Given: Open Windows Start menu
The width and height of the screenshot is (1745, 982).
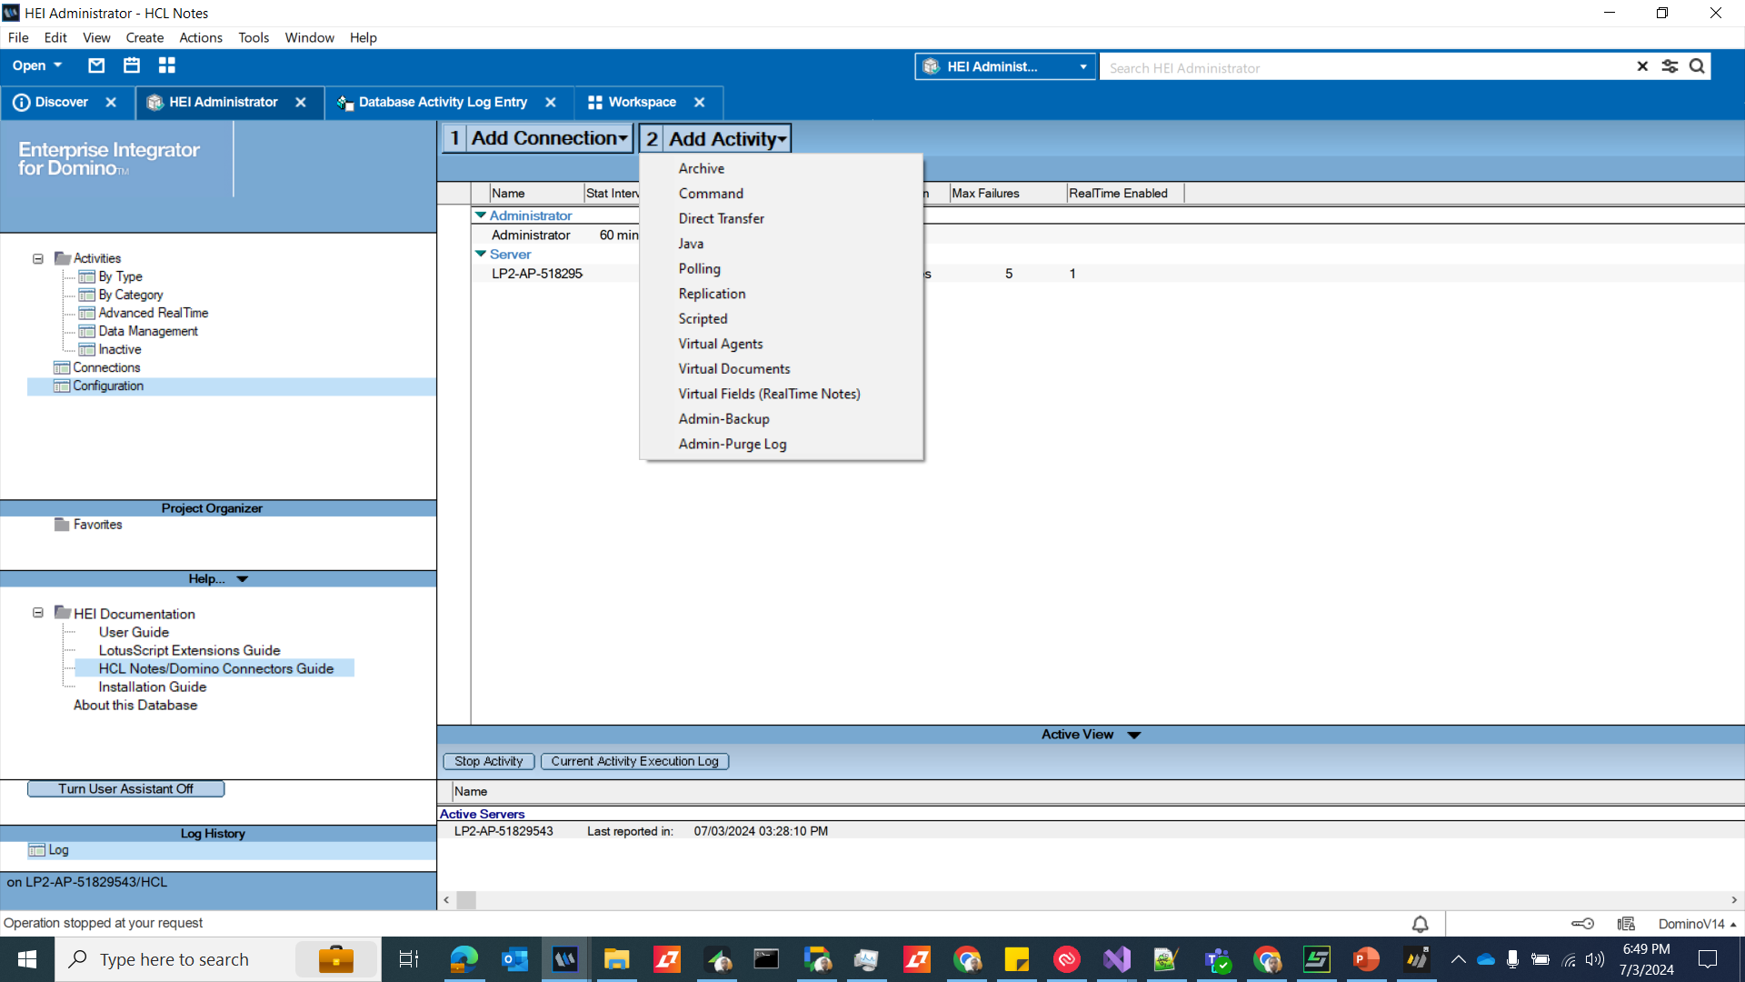Looking at the screenshot, I should click(x=27, y=959).
